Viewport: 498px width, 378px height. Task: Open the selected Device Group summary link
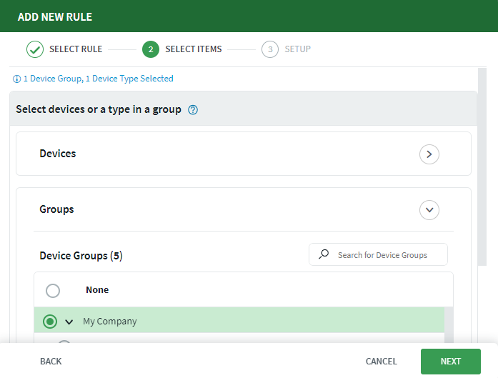pyautogui.click(x=99, y=79)
